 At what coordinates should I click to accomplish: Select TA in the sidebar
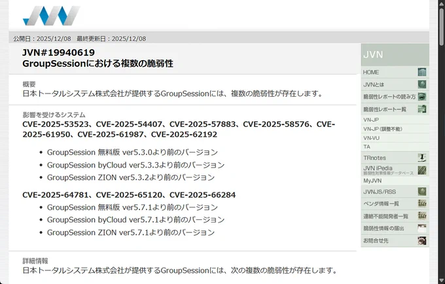[395, 147]
